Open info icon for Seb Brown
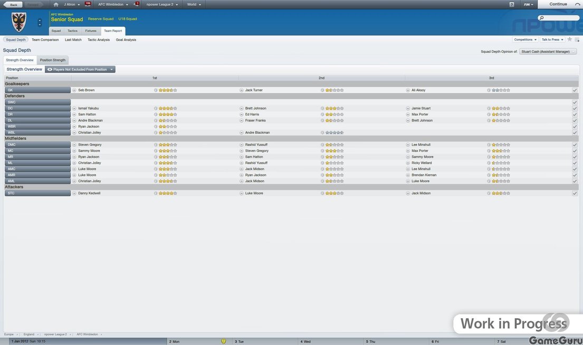The height and width of the screenshot is (345, 583). click(156, 90)
